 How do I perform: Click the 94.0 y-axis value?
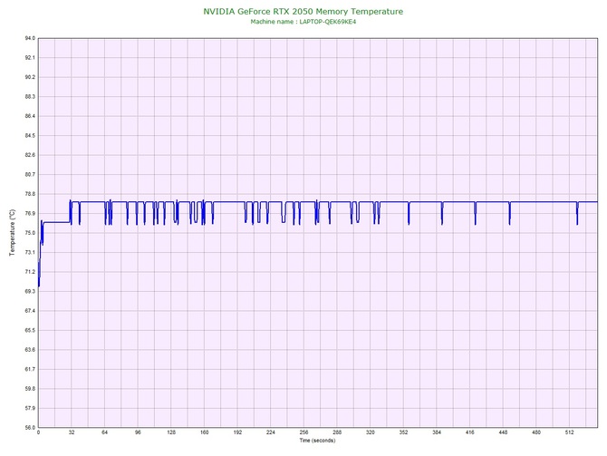30,38
